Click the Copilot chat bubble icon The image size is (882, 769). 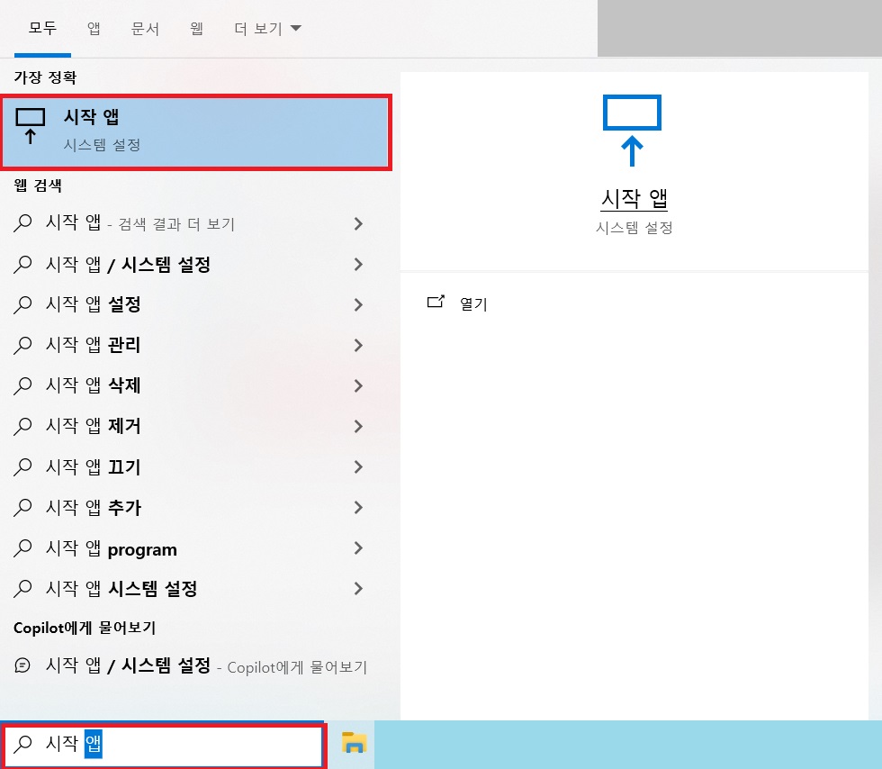22,665
